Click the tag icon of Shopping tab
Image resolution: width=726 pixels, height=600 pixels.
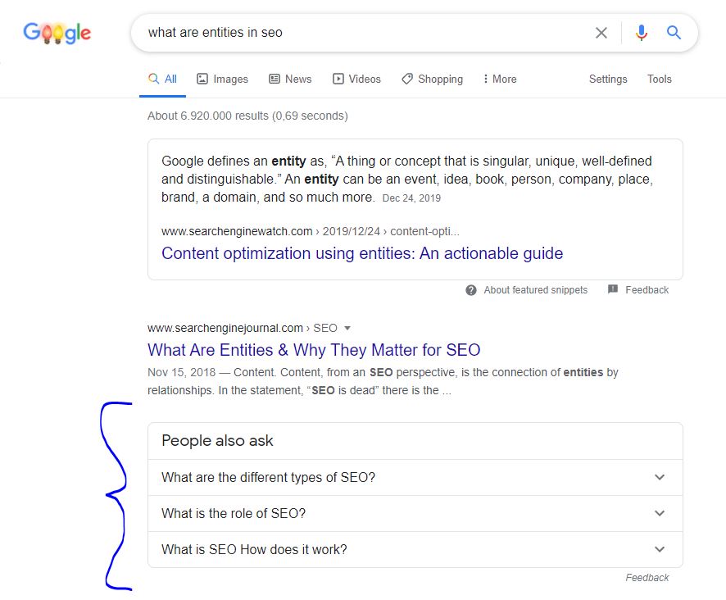pyautogui.click(x=407, y=79)
